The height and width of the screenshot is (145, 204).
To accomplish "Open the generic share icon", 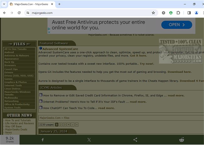I will 135,140.
